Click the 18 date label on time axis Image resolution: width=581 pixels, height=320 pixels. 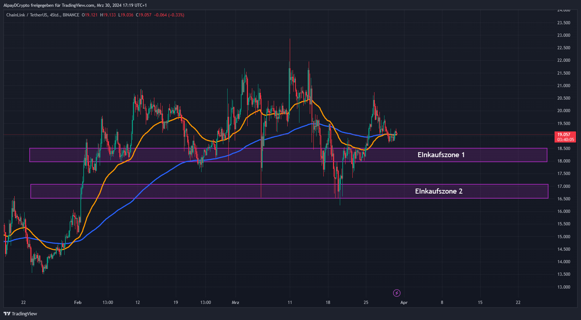(x=328, y=302)
